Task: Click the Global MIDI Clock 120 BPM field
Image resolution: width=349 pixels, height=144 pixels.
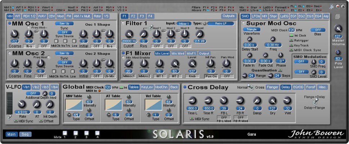Action: (108, 87)
